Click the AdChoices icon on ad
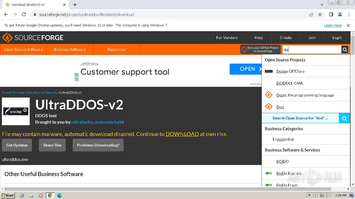Image resolution: width=355 pixels, height=199 pixels. coord(77,75)
